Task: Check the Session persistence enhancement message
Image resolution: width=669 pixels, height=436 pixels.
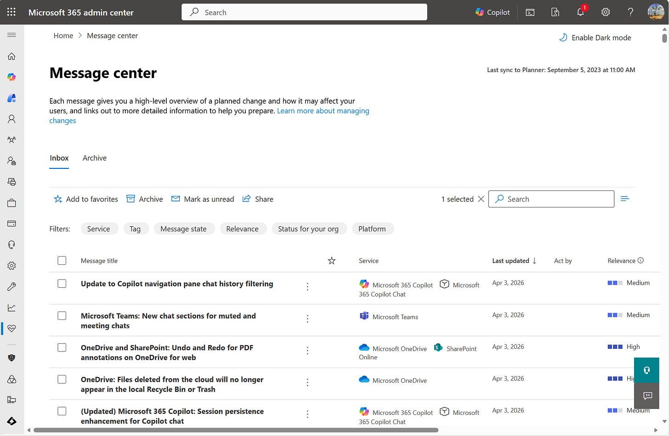Action: (62, 411)
